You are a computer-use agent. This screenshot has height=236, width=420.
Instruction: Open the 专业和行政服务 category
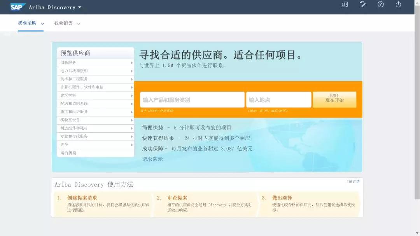click(95, 137)
